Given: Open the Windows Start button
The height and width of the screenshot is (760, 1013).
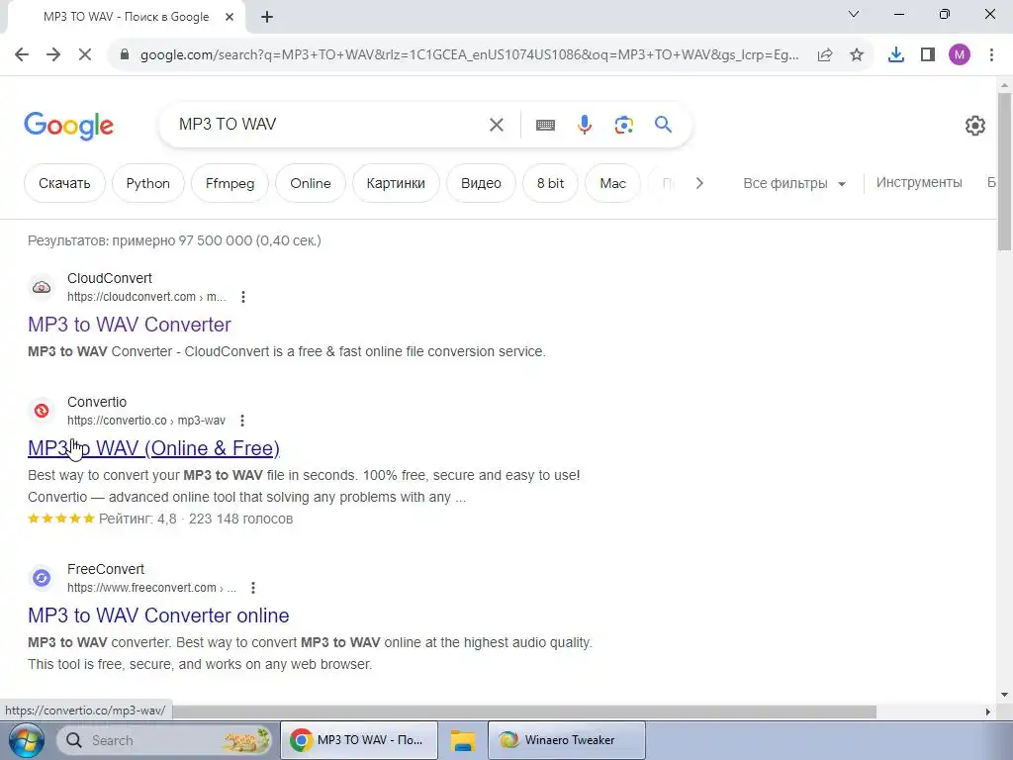Looking at the screenshot, I should click(26, 740).
